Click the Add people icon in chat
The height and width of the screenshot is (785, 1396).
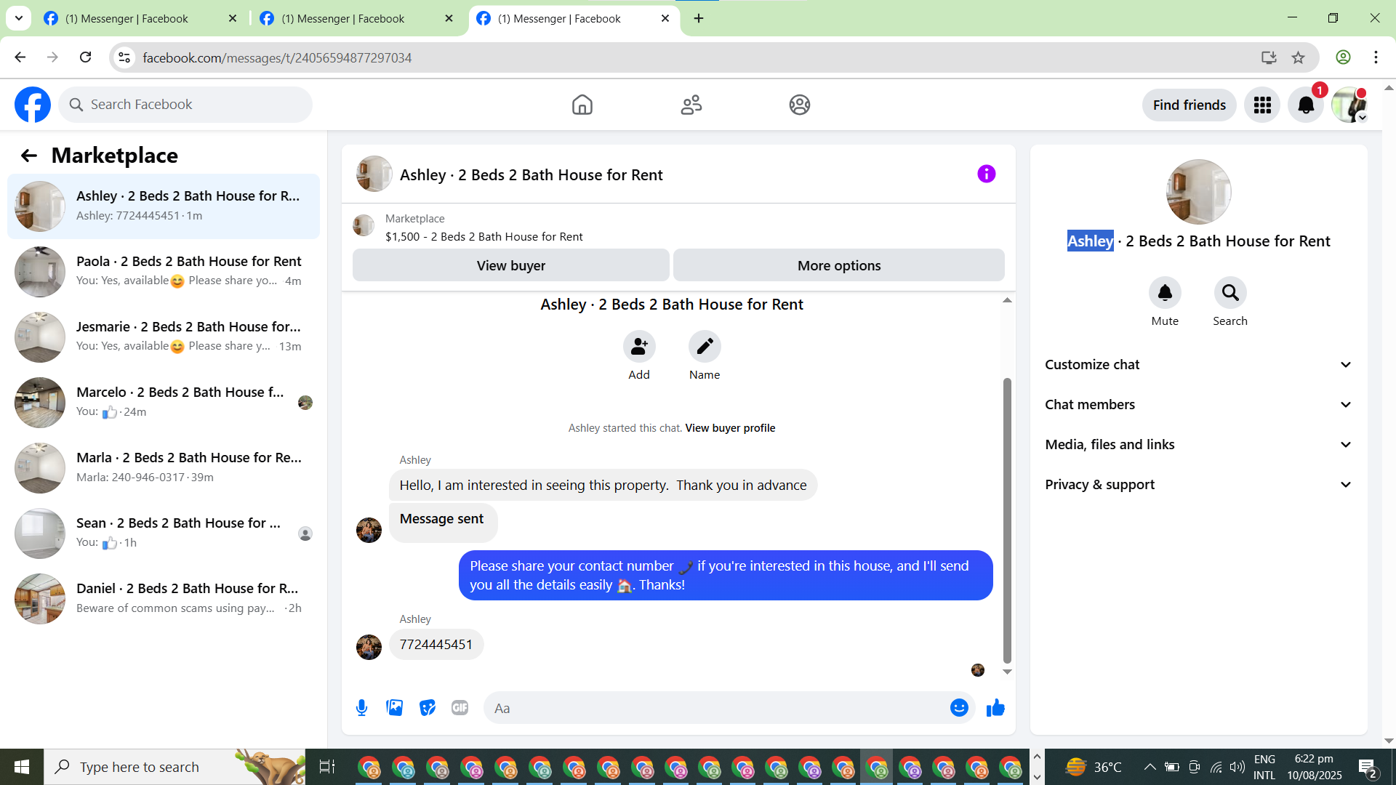coord(639,347)
